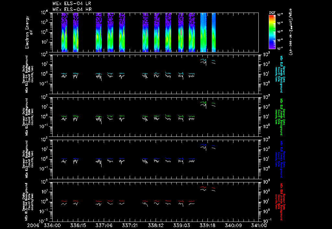
Task: Click the "341:00" time axis label
Action: pyautogui.click(x=259, y=225)
